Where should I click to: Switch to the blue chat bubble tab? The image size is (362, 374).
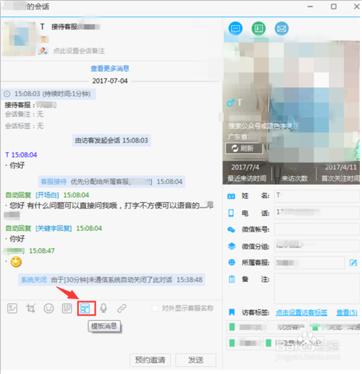click(235, 29)
